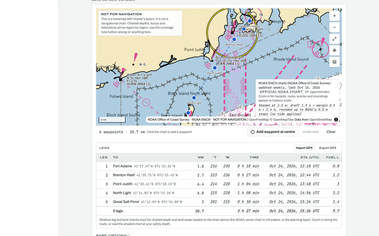This screenshot has height=236, width=379.
Task: Click the fuel value 3.2
Action: pyautogui.click(x=336, y=193)
